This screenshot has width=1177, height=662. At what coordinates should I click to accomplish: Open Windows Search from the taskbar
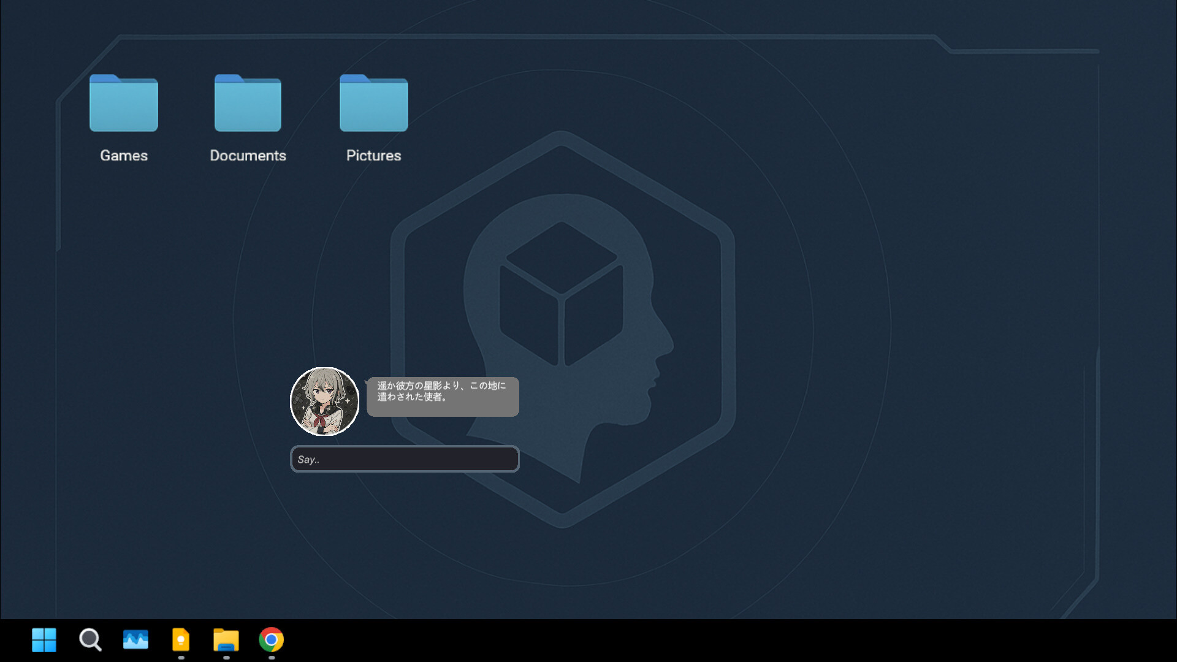coord(90,639)
